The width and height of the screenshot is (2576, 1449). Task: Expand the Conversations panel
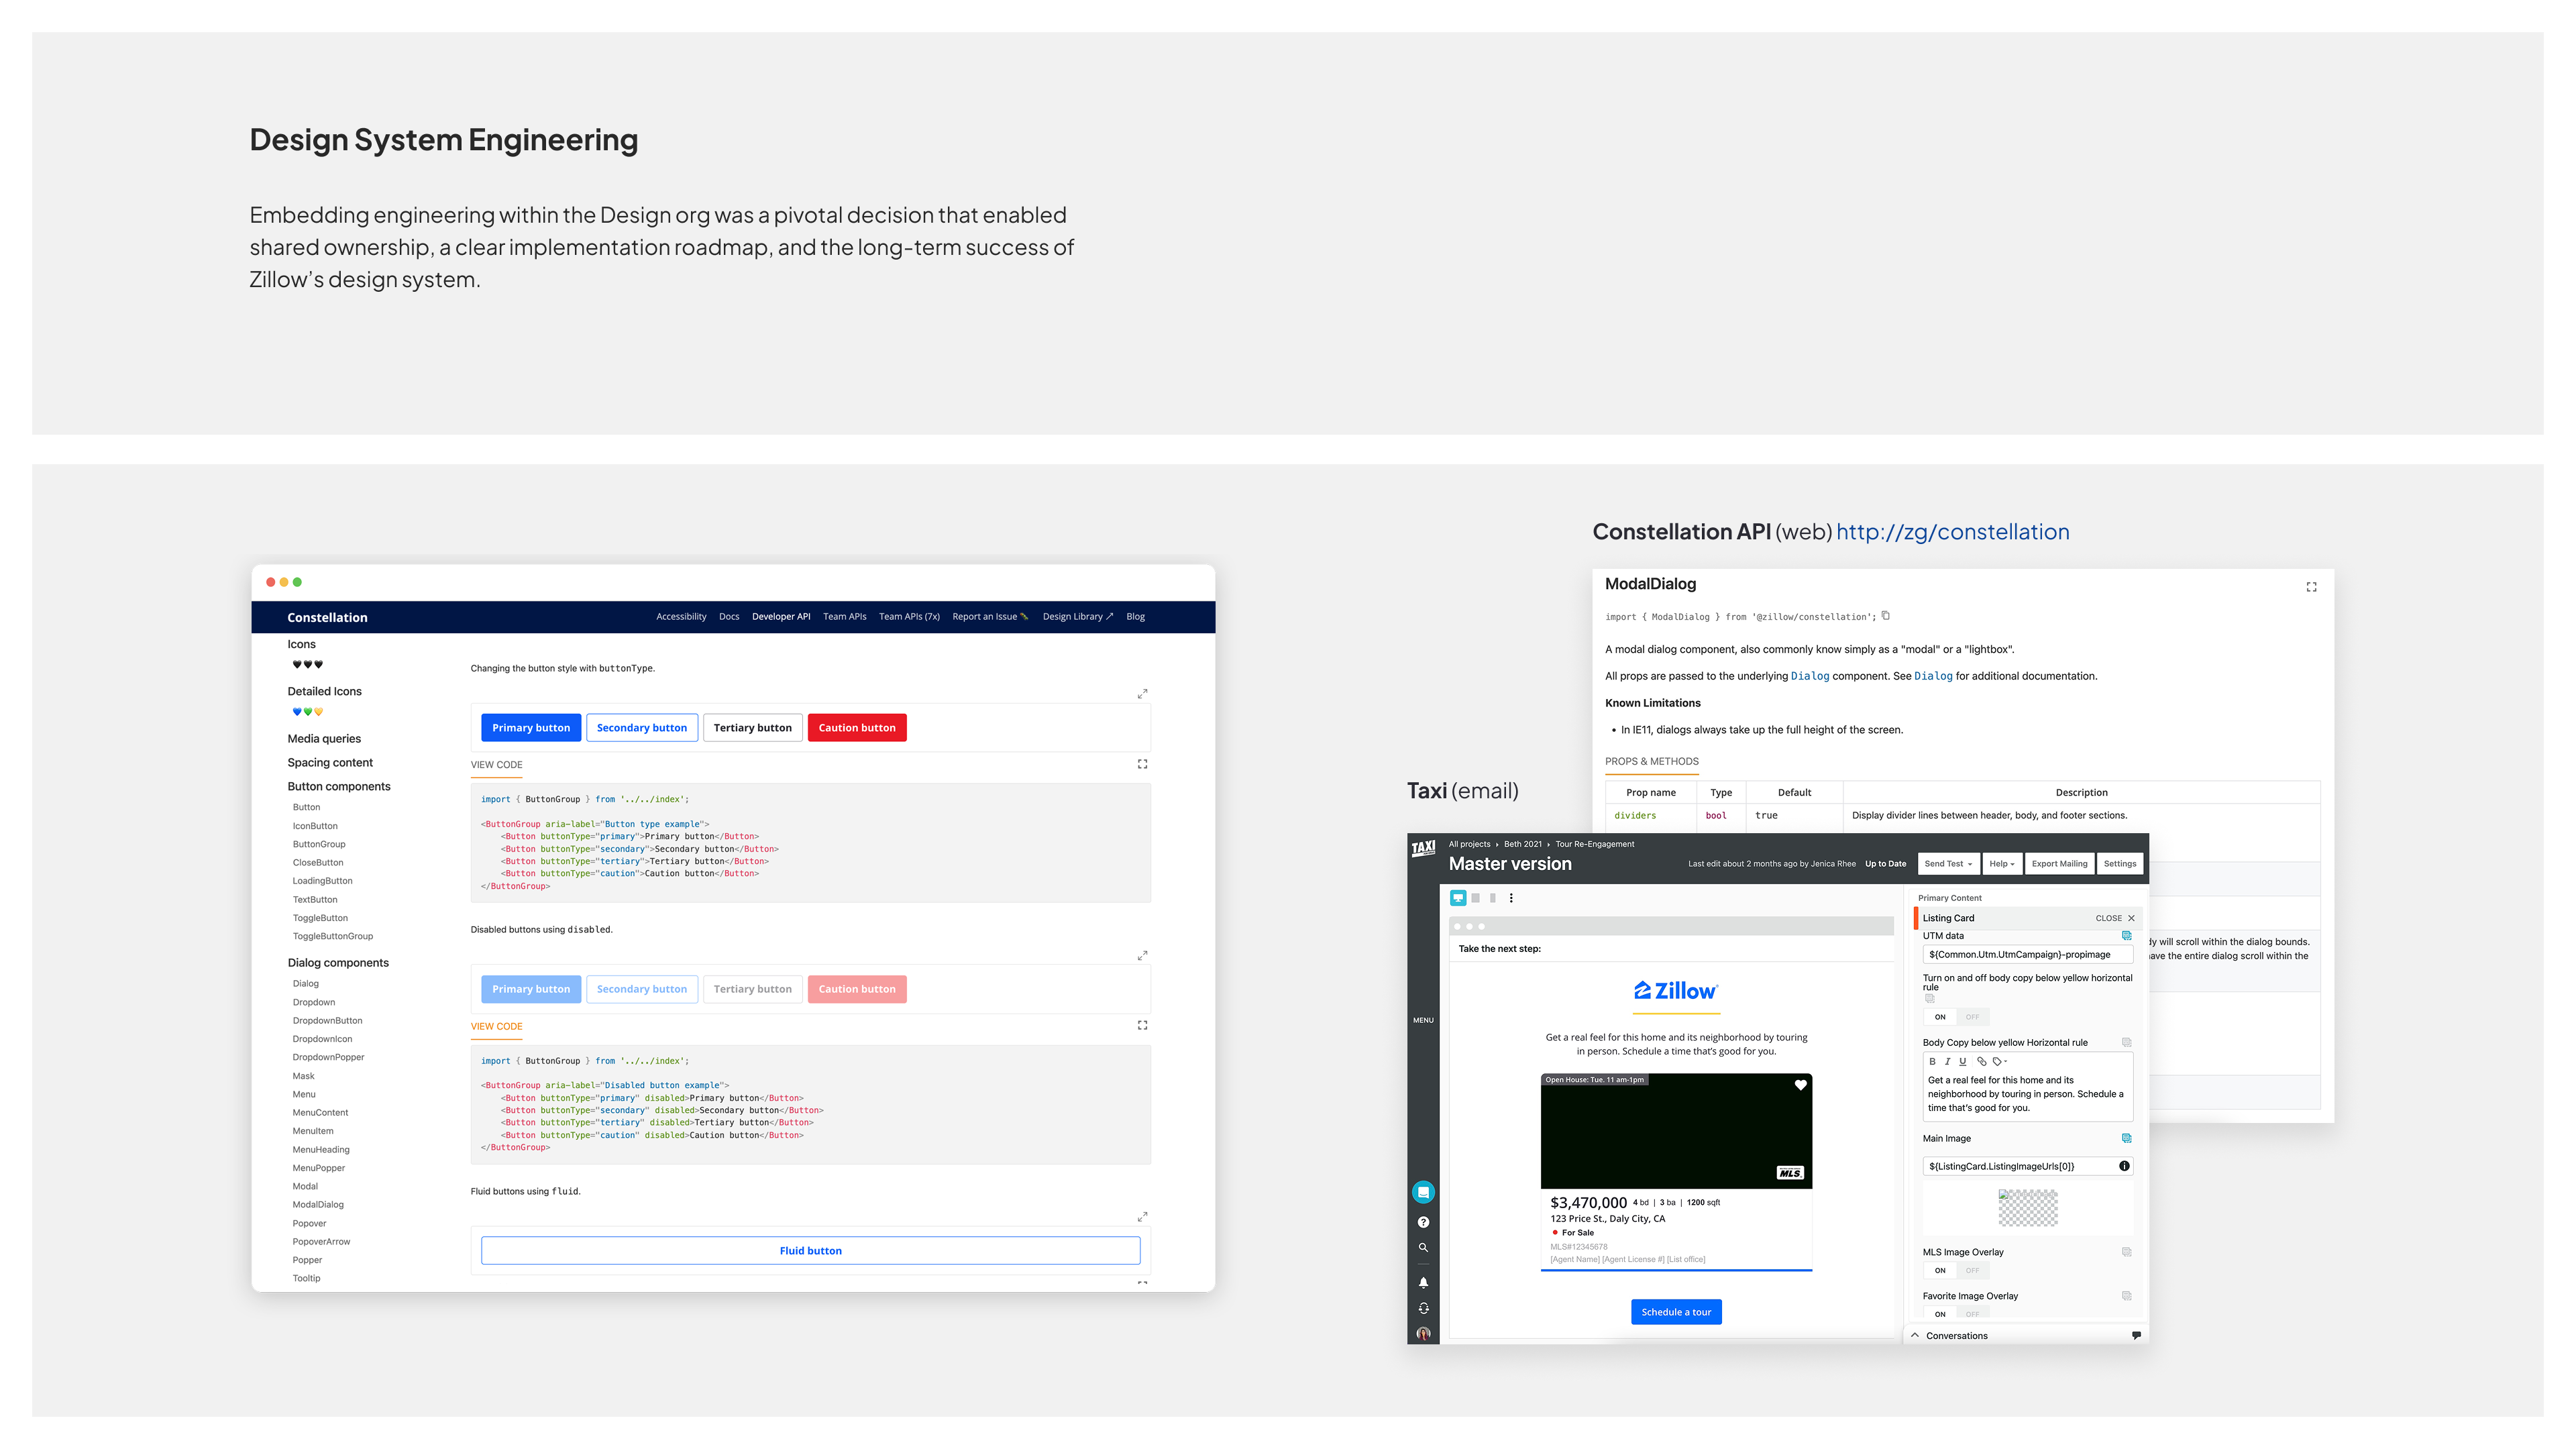[1915, 1336]
